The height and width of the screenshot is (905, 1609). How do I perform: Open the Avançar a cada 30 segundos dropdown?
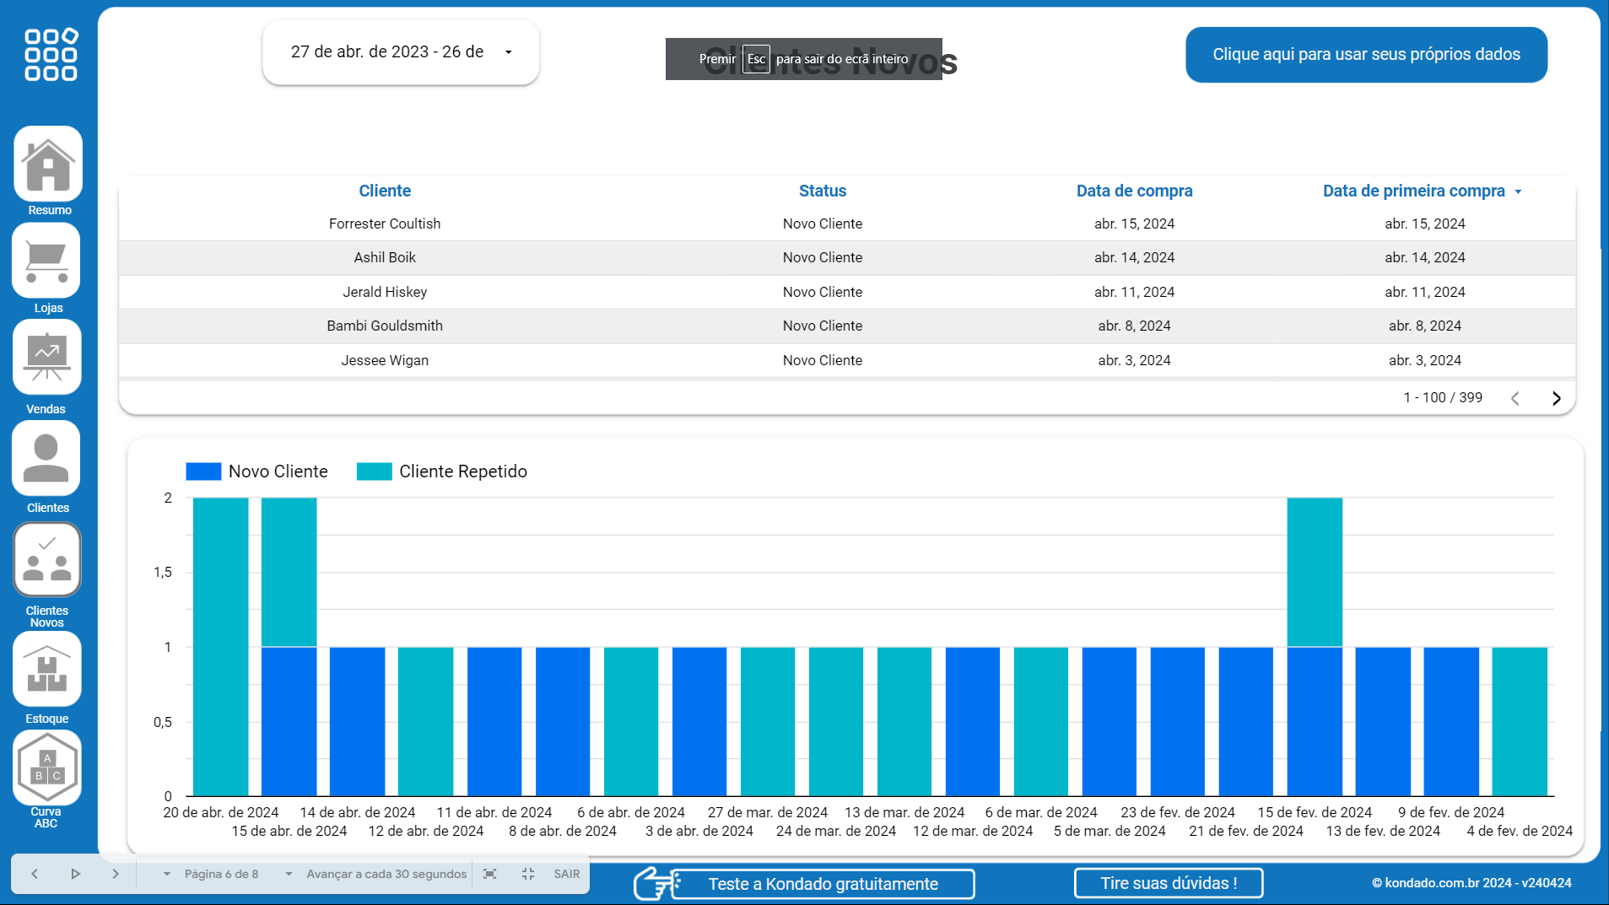(386, 874)
